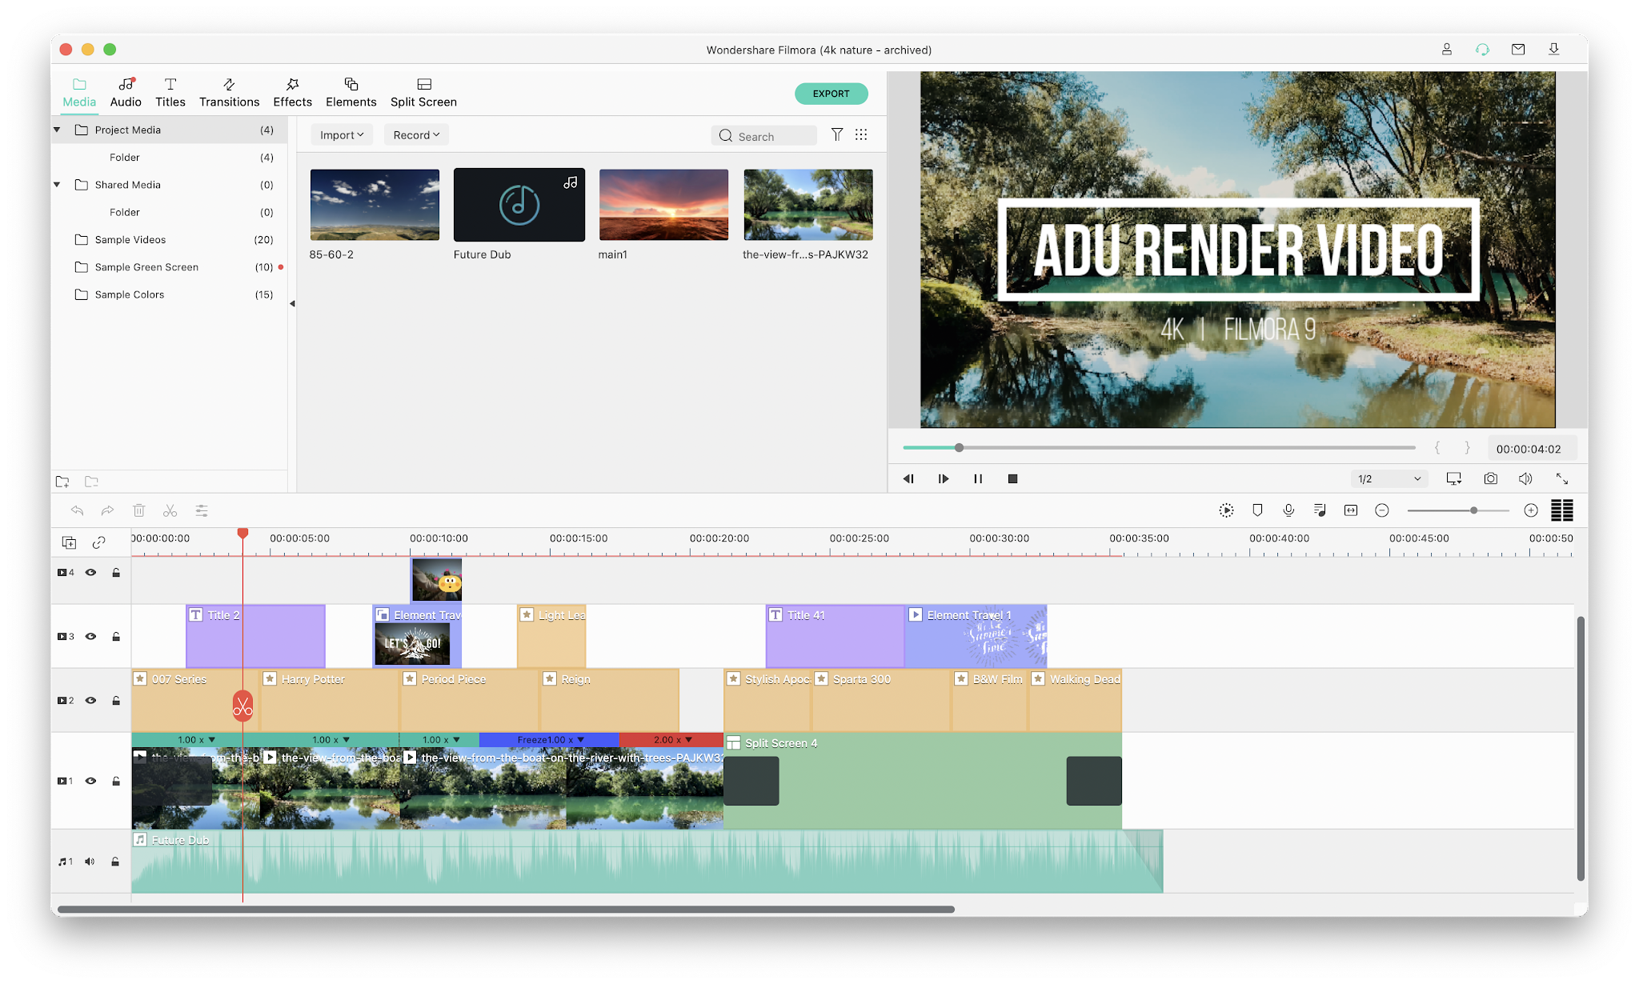Open the account profile icon
The width and height of the screenshot is (1639, 984).
[1447, 50]
